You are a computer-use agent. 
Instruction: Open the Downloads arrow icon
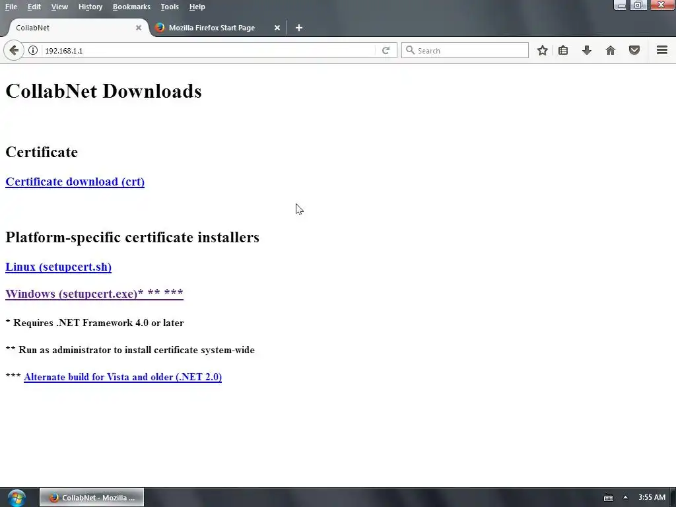(x=587, y=50)
